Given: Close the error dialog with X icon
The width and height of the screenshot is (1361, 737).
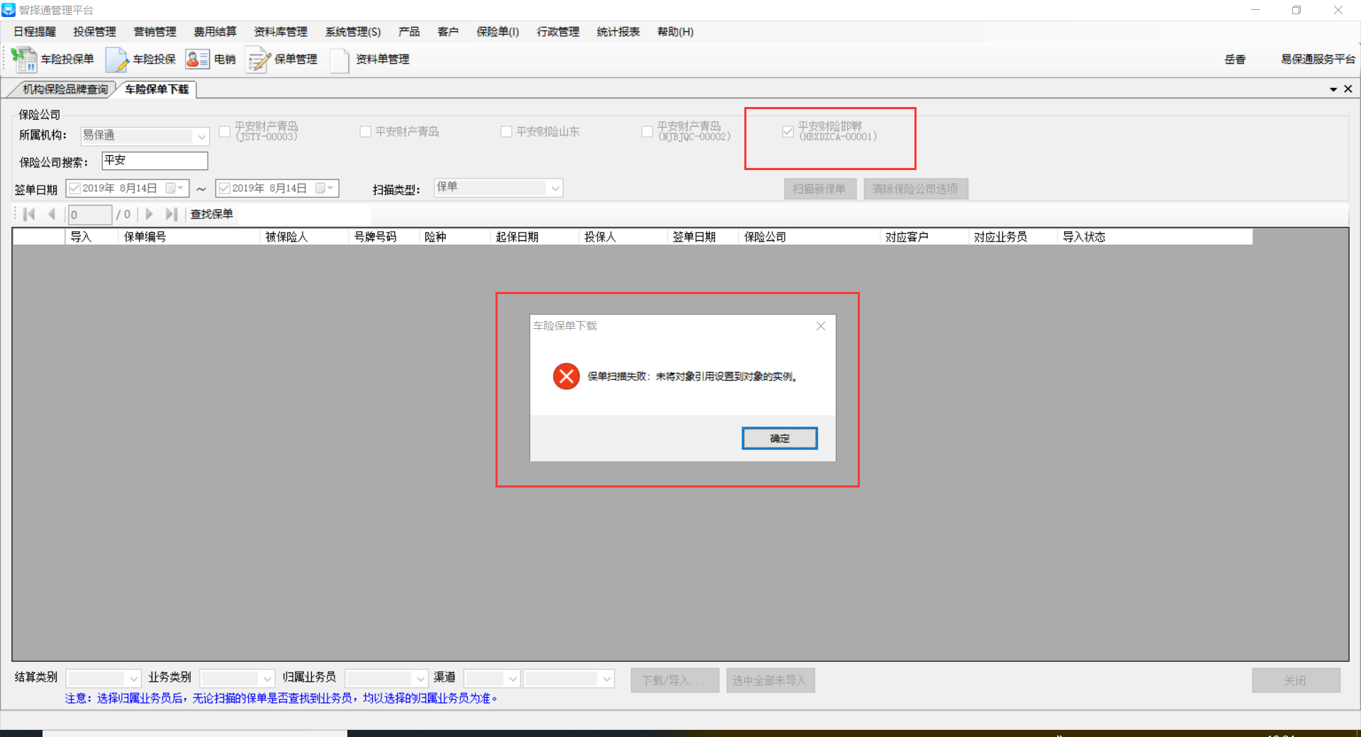Looking at the screenshot, I should [821, 326].
